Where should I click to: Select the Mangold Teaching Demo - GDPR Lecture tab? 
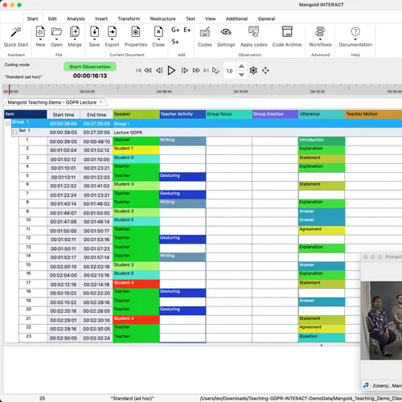tap(52, 102)
